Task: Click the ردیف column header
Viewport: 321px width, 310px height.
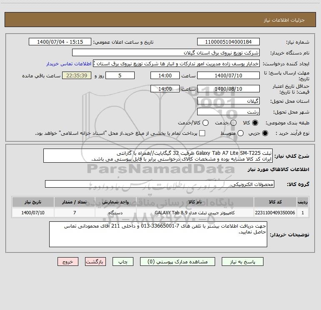Action: pyautogui.click(x=303, y=202)
